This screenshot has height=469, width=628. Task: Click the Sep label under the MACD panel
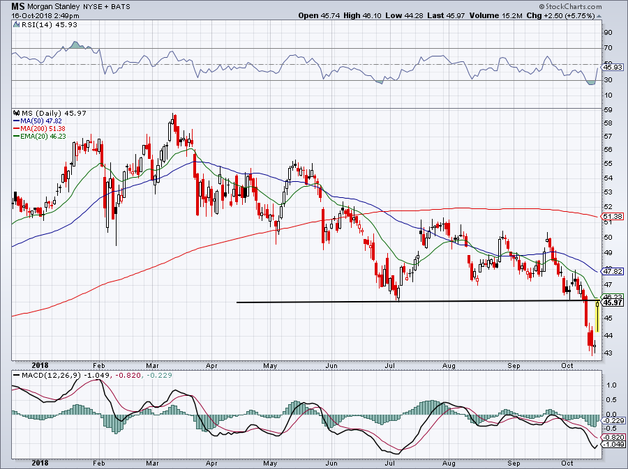[x=514, y=463]
